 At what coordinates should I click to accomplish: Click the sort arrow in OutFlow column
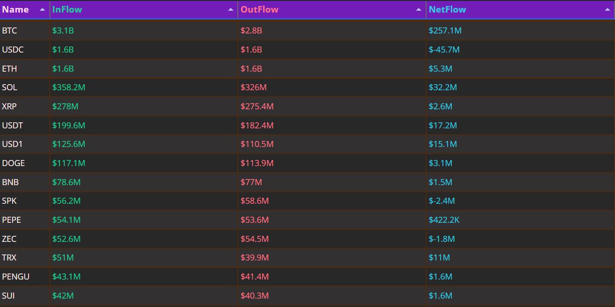(x=419, y=10)
